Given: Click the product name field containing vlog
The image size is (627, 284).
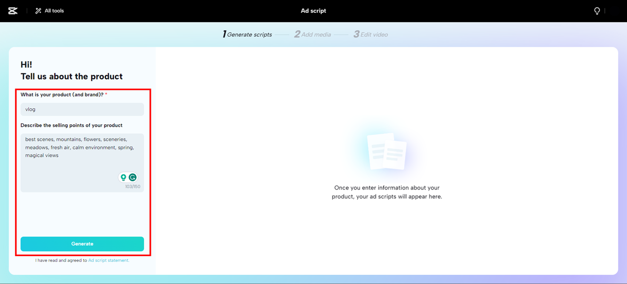Looking at the screenshot, I should 82,109.
